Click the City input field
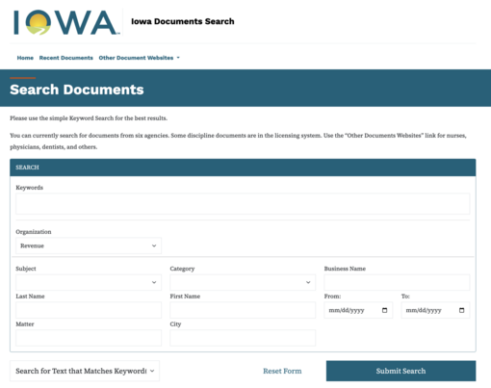Viewport: 491px width, 388px height. 243,338
